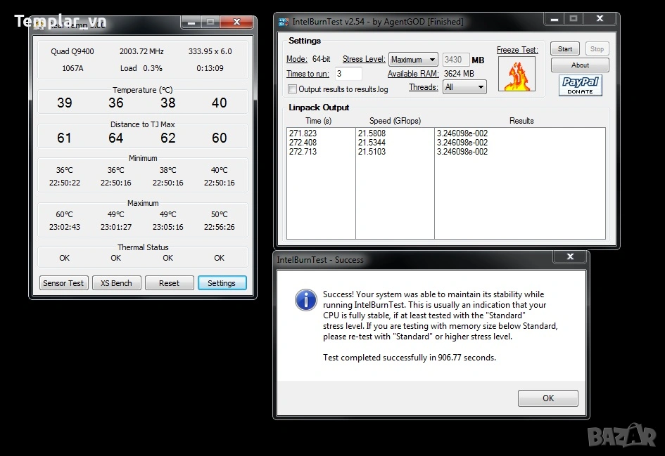
Task: Open the Stress Level dropdown
Action: click(413, 60)
